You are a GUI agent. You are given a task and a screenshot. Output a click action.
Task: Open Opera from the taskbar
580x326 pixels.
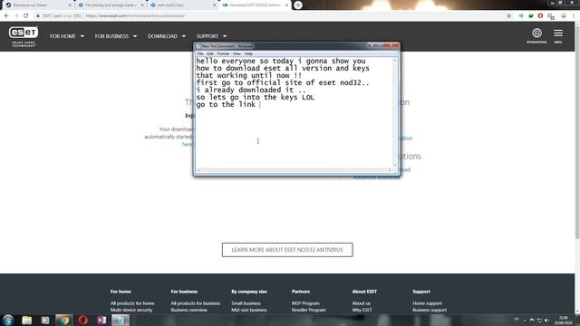coord(82,320)
